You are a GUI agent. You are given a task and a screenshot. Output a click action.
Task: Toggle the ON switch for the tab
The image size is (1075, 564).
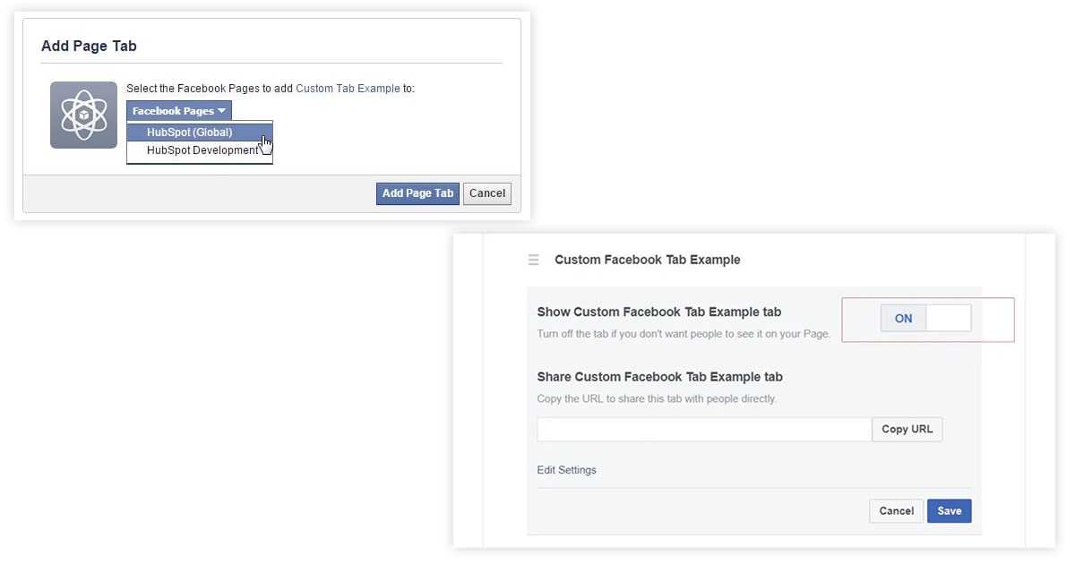click(x=925, y=319)
